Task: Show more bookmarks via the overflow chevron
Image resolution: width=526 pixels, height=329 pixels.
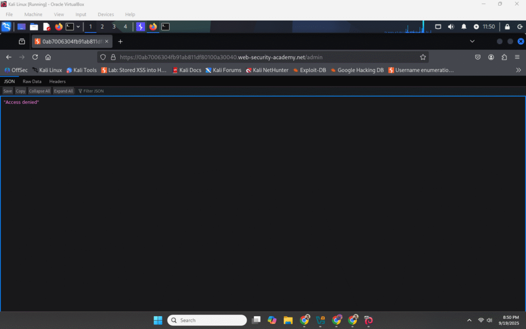Action: tap(518, 70)
